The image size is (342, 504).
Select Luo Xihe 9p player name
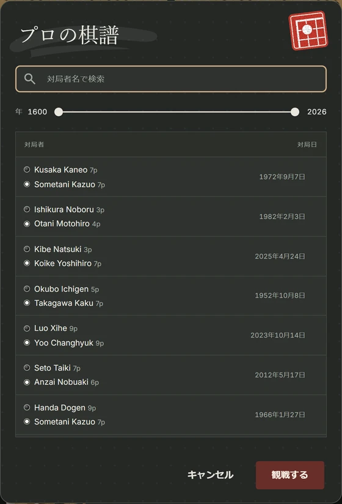[x=56, y=328]
